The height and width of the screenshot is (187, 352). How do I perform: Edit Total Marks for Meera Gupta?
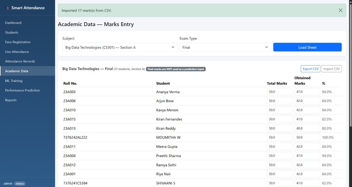(280, 147)
